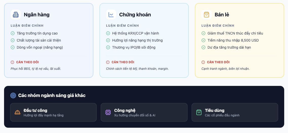The height and width of the screenshot is (133, 288).
Task: Open the Tiêu dùng sector card
Action: [x=235, y=112]
